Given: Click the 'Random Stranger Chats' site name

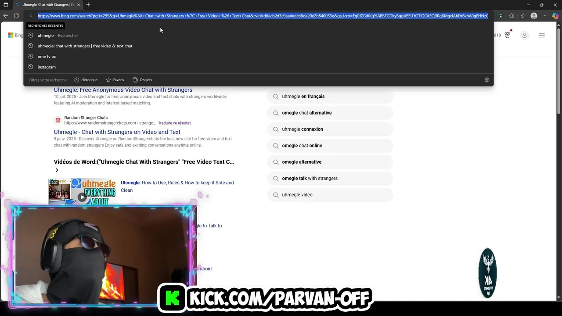Looking at the screenshot, I should tap(86, 118).
